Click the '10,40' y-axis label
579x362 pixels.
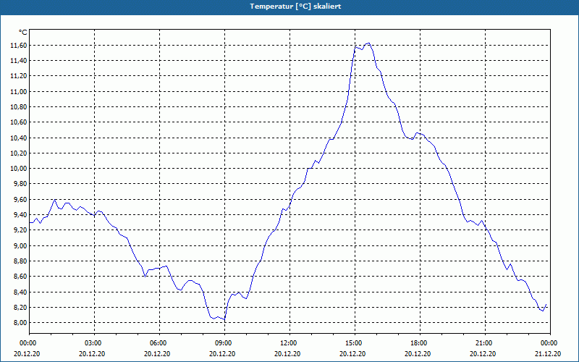pos(19,138)
